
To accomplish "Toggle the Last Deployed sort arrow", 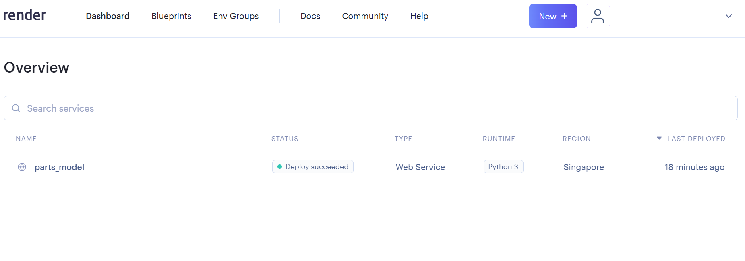I will (x=659, y=138).
